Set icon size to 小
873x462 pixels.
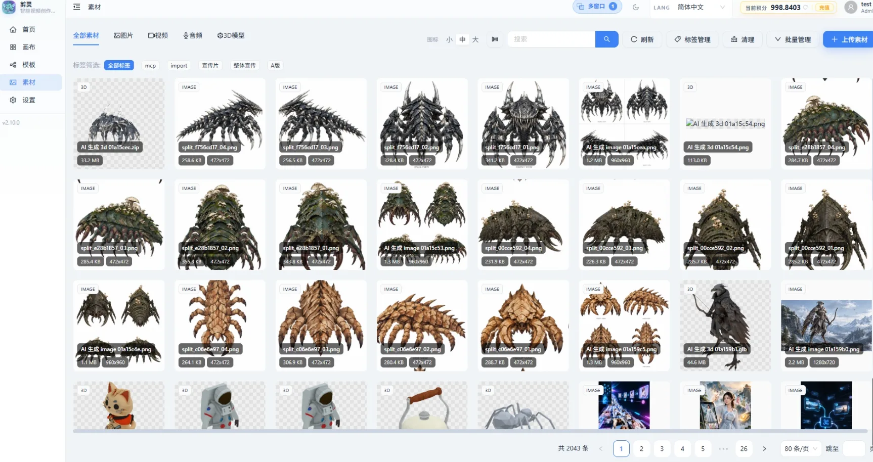[x=449, y=39]
